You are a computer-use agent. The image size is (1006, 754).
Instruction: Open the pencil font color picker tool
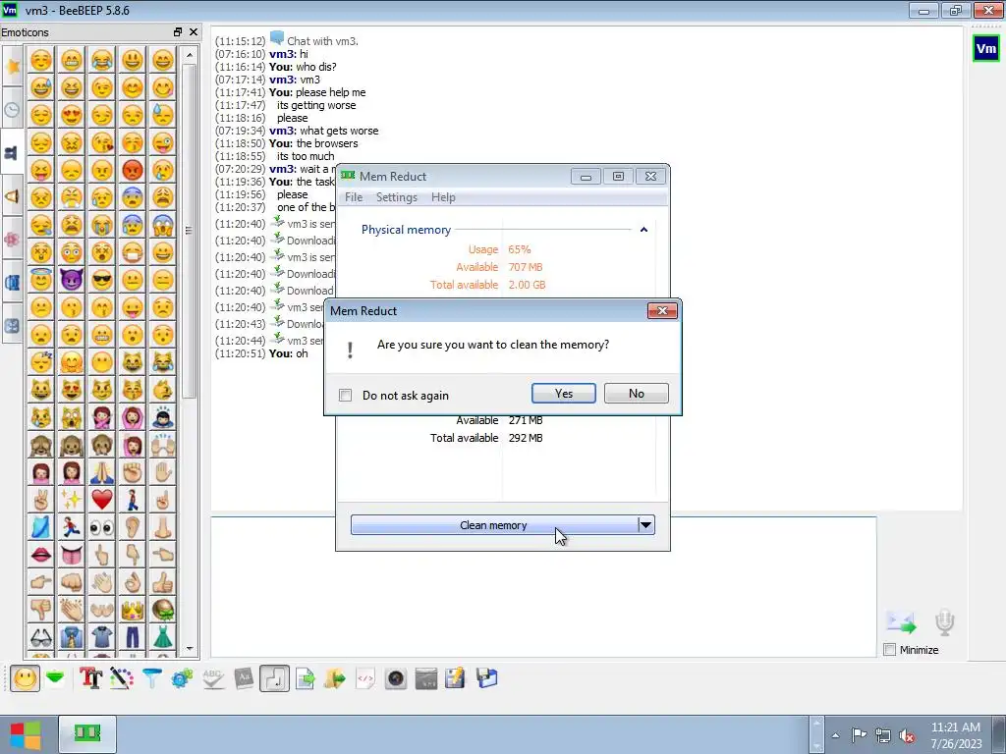[121, 678]
